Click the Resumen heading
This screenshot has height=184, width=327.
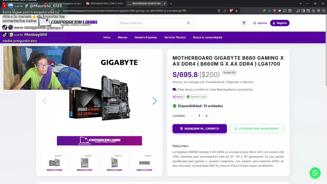pyautogui.click(x=180, y=146)
